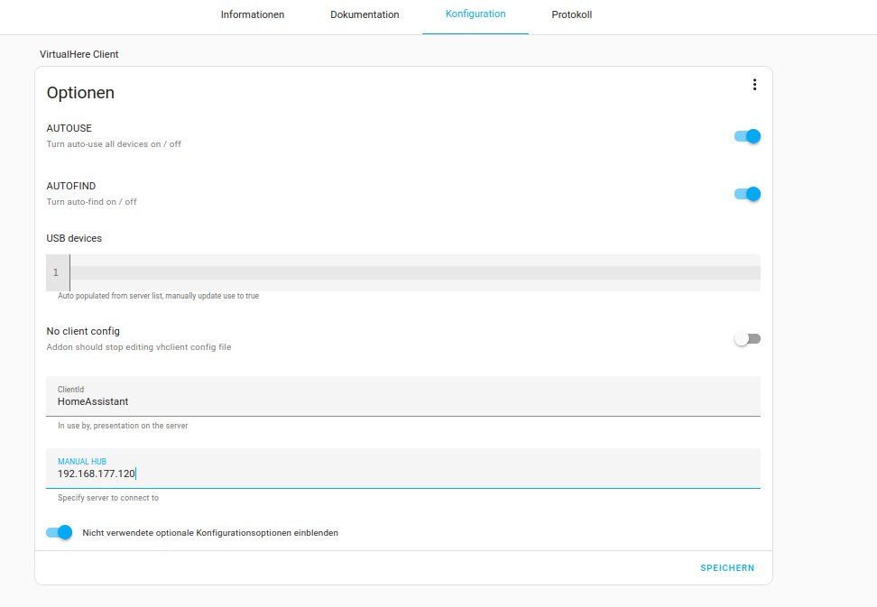This screenshot has width=877, height=607.
Task: Toggle the AUTOUSE switch off
Action: (x=747, y=136)
